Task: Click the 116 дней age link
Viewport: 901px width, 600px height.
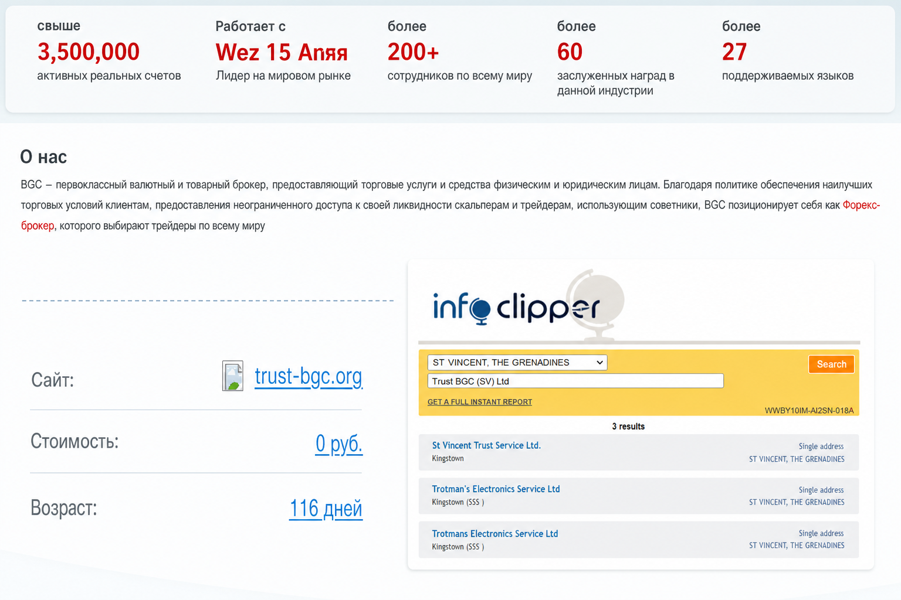Action: tap(326, 509)
